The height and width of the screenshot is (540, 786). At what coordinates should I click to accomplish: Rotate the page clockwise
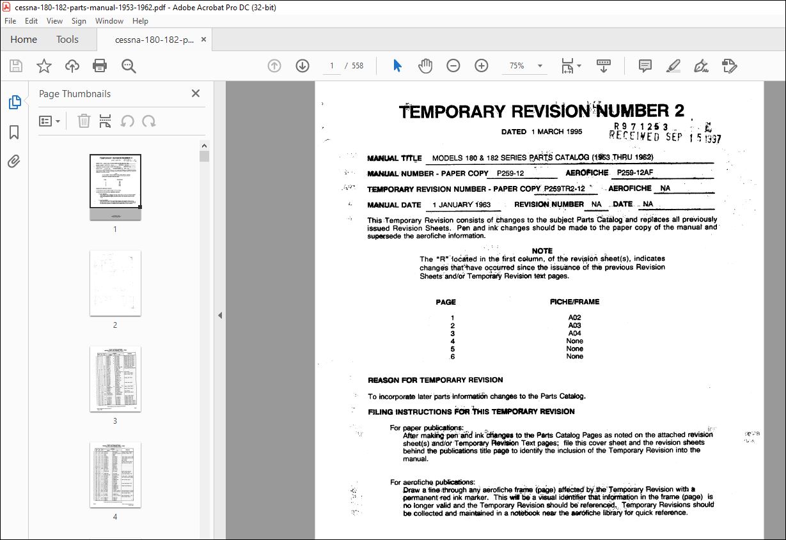click(149, 121)
